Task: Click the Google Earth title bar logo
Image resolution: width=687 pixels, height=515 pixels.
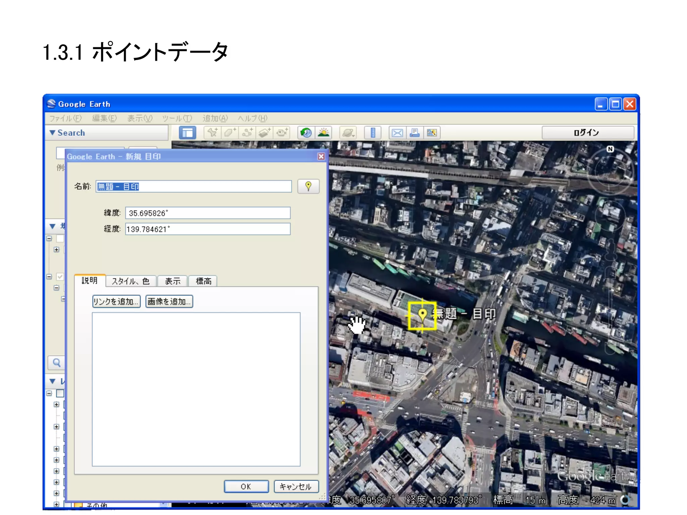Action: click(51, 104)
